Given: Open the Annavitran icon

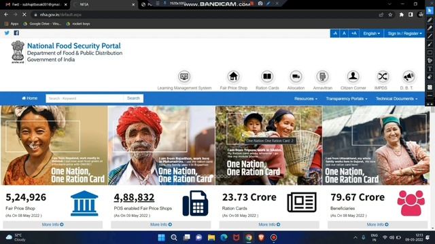Looking at the screenshot, I should pos(322,77).
